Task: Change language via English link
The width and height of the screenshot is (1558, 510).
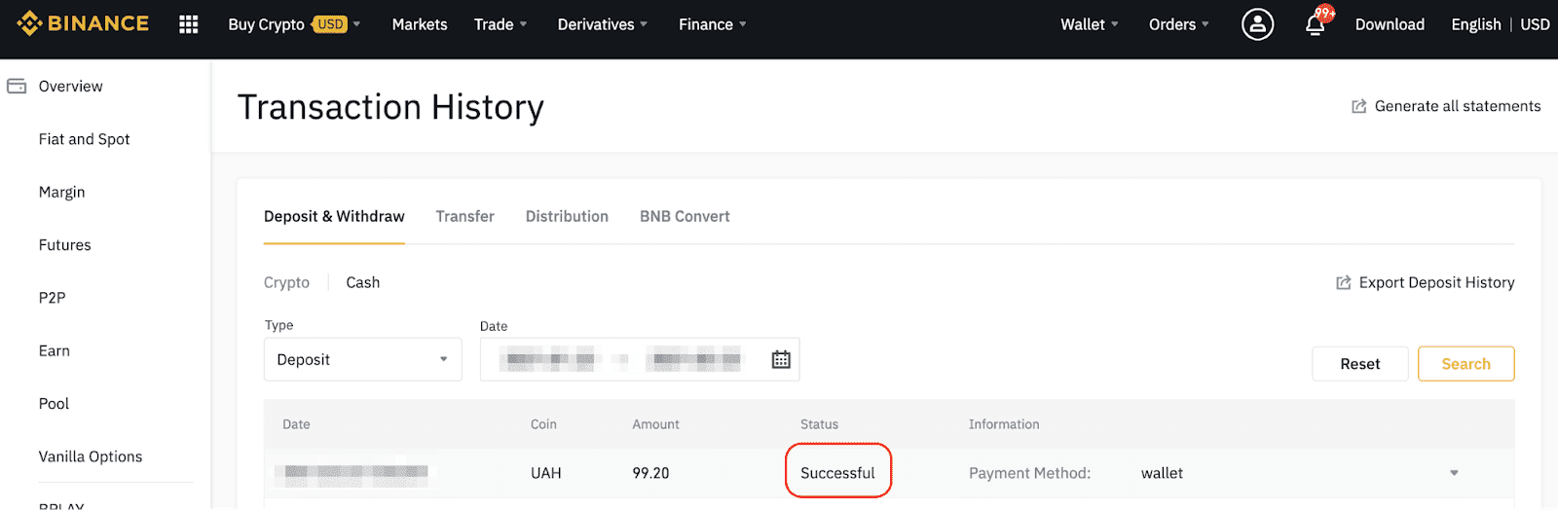Action: [1476, 24]
